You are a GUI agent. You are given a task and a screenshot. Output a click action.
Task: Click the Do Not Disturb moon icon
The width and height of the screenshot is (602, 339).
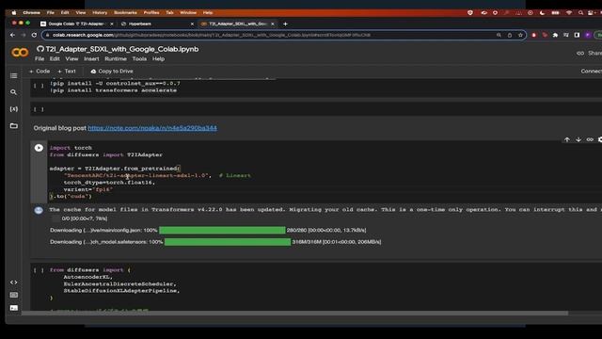tap(542, 12)
